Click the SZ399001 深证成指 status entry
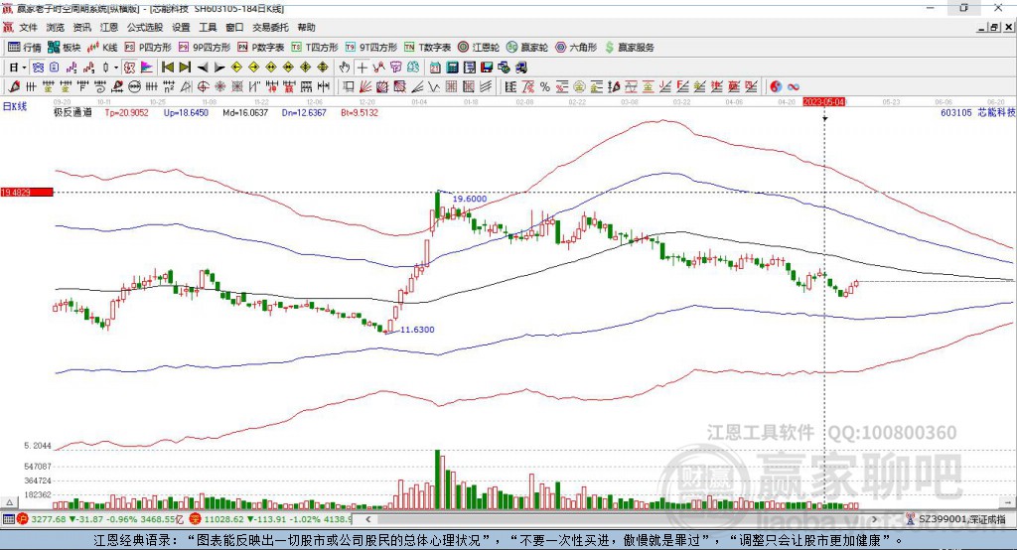1017x550 pixels. click(955, 519)
